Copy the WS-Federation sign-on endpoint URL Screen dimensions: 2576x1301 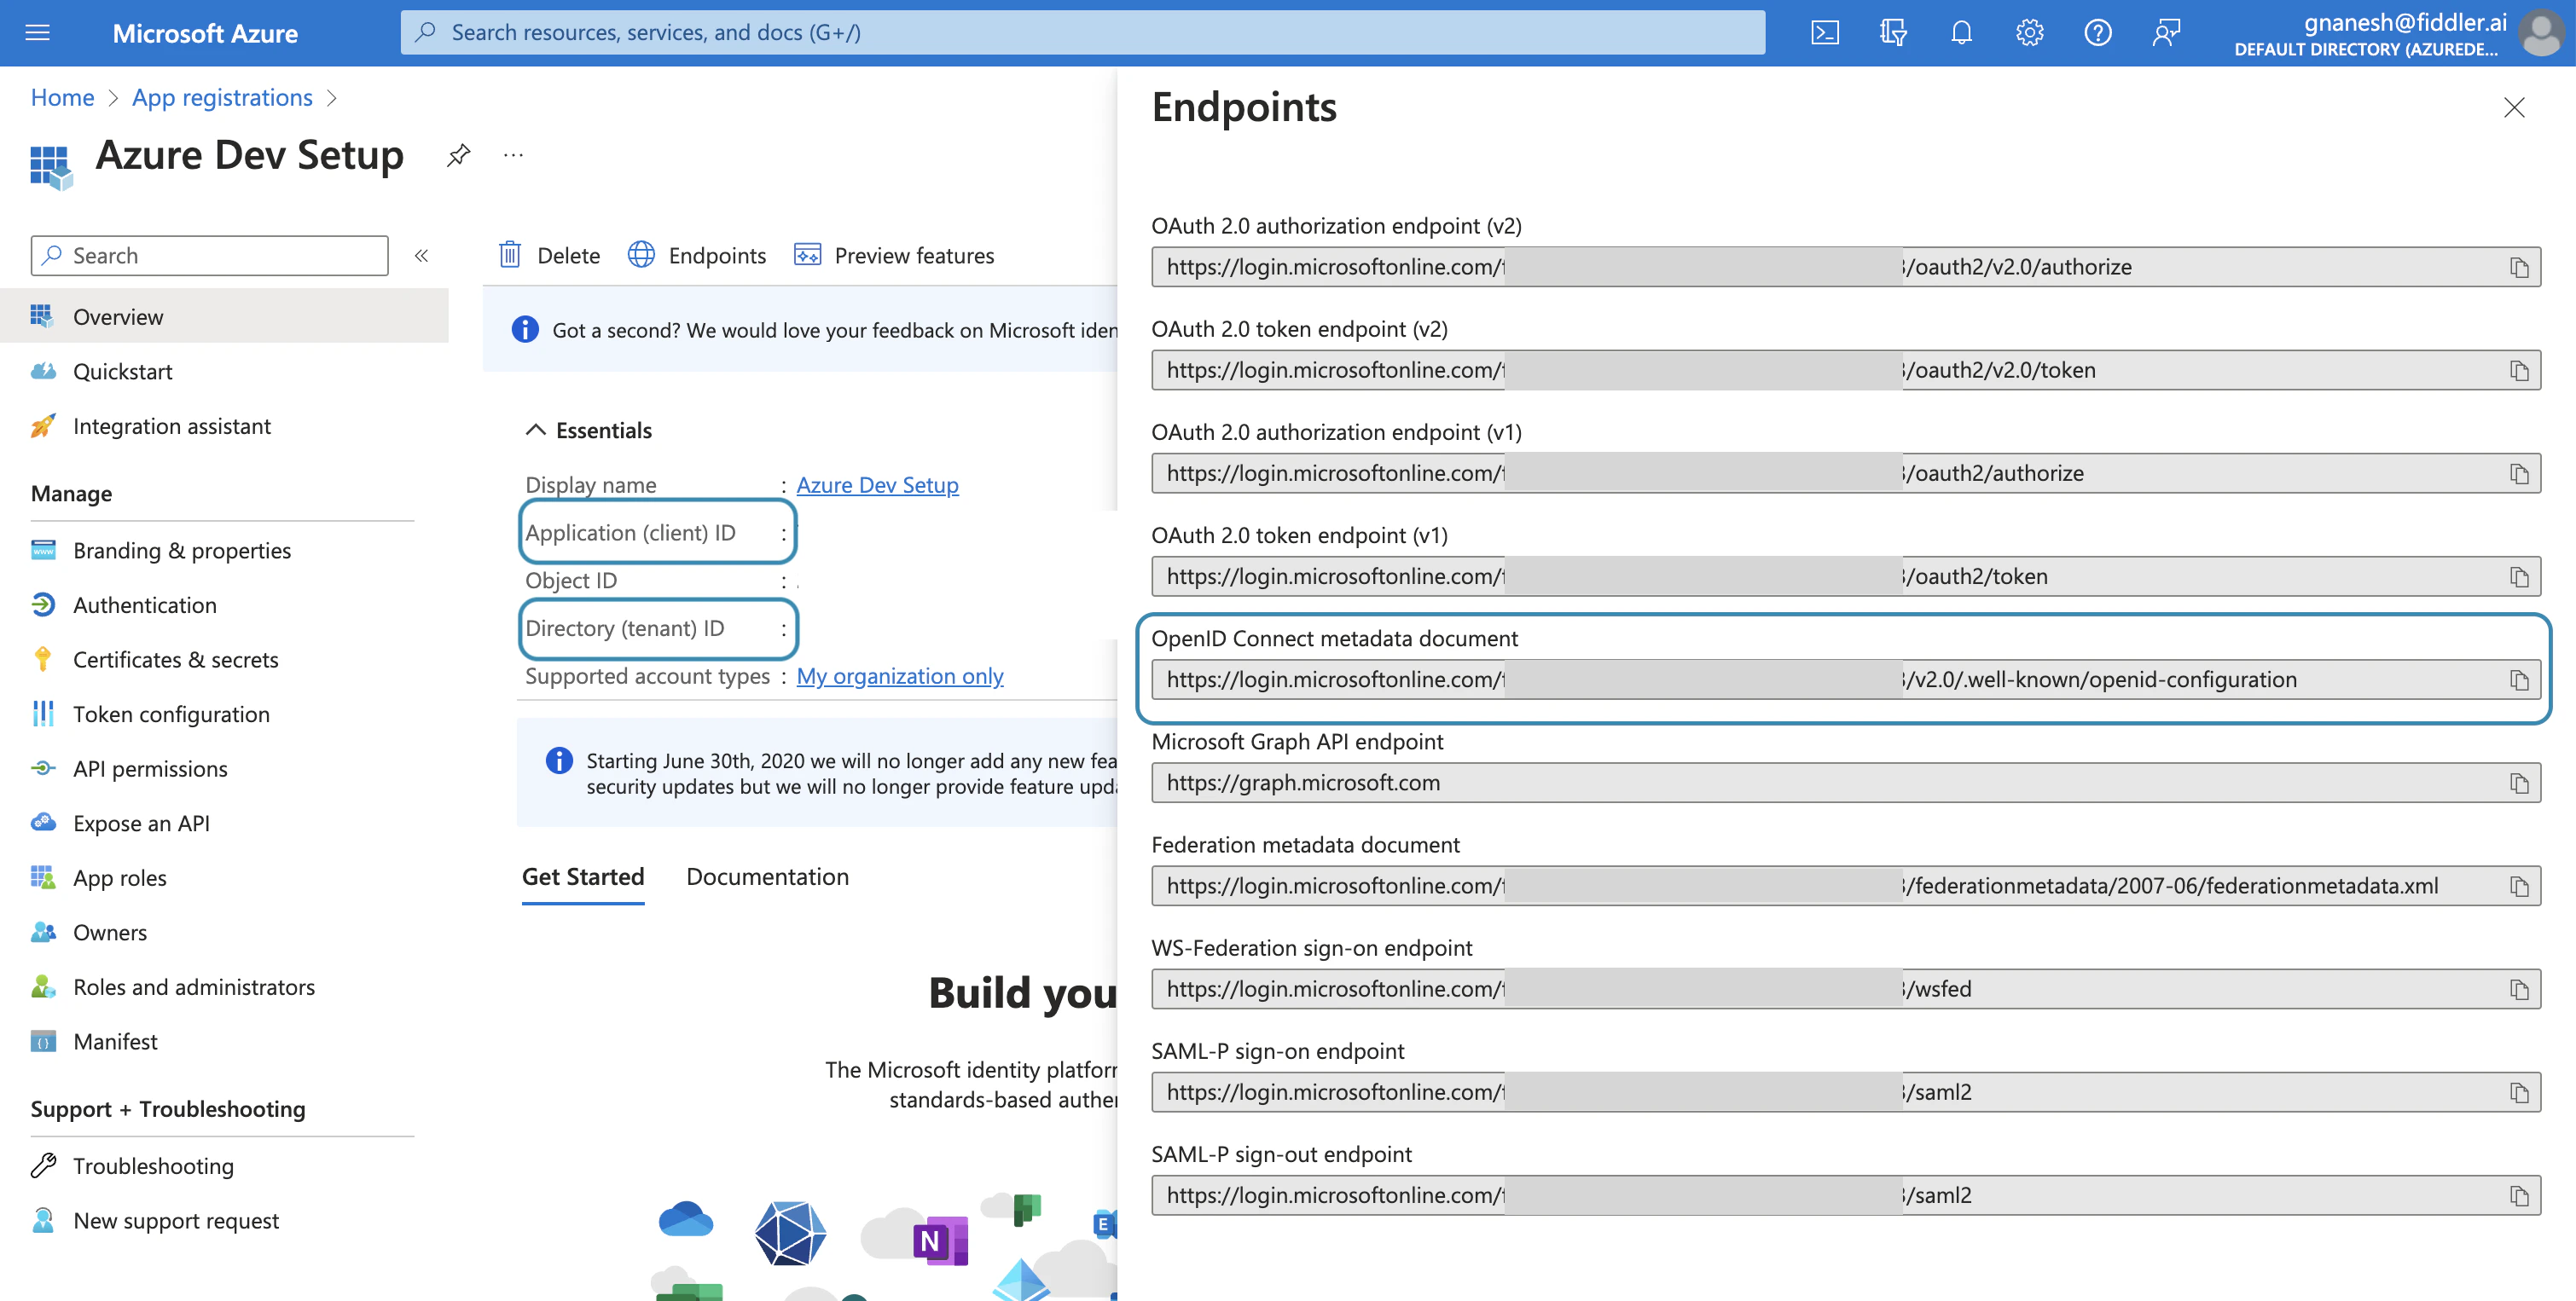click(x=2519, y=989)
